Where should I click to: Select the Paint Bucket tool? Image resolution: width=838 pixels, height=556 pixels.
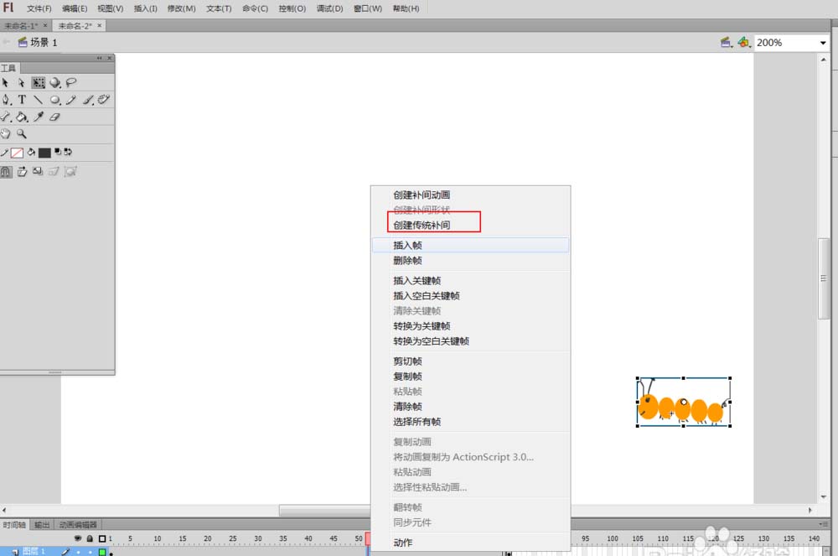(22, 117)
